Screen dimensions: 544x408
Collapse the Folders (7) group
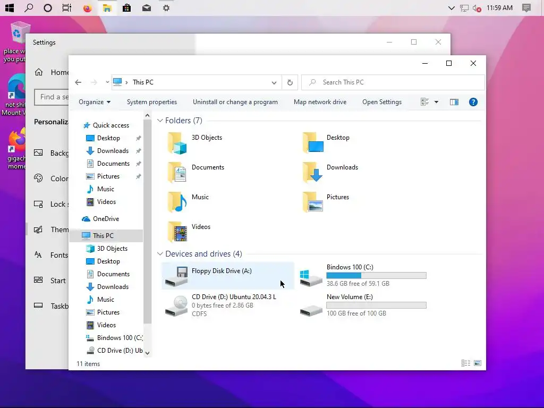click(x=160, y=121)
